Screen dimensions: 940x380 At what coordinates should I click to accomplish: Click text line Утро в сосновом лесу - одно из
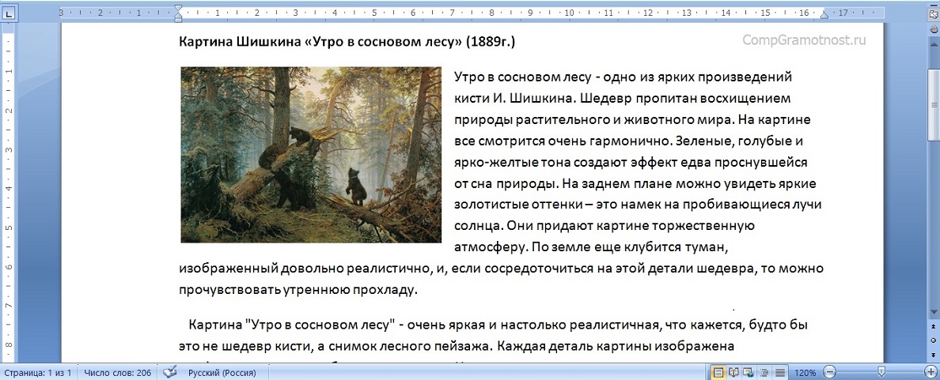pos(623,77)
